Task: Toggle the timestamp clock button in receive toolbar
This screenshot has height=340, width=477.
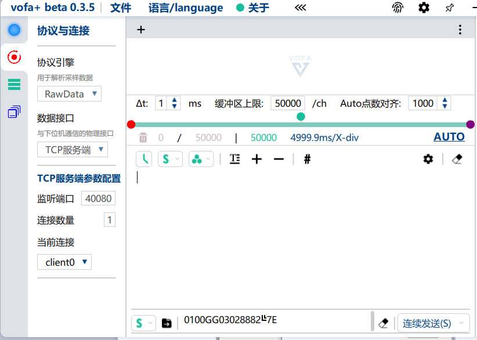Action: click(144, 159)
